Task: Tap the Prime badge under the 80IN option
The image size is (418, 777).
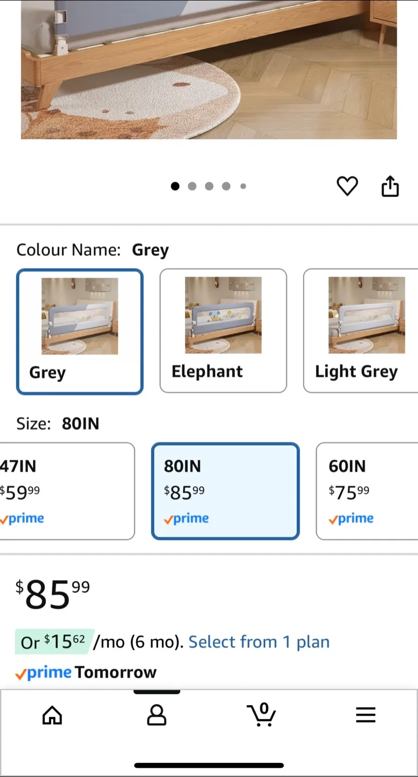Action: tap(186, 518)
